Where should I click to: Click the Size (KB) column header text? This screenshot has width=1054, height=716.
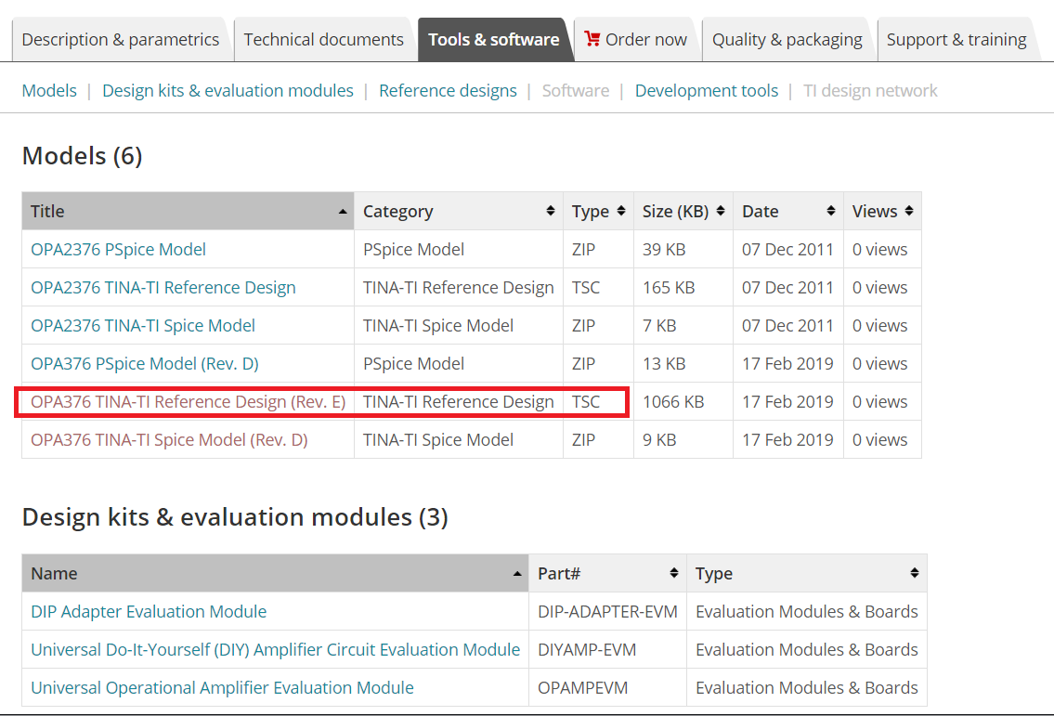click(x=675, y=212)
